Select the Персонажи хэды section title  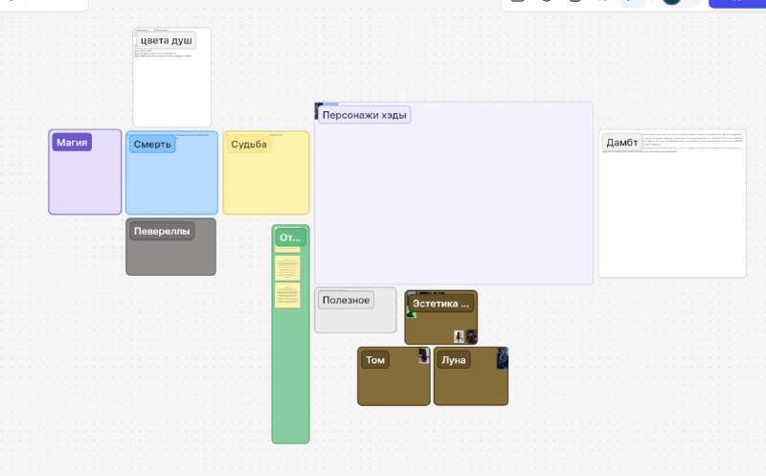click(364, 115)
